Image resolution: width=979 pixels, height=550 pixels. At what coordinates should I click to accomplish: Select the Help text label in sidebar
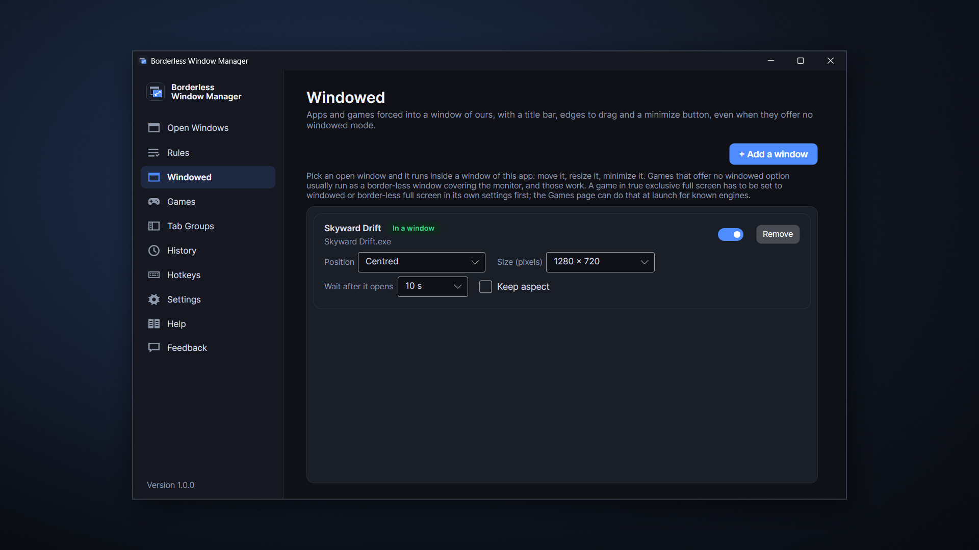[176, 324]
